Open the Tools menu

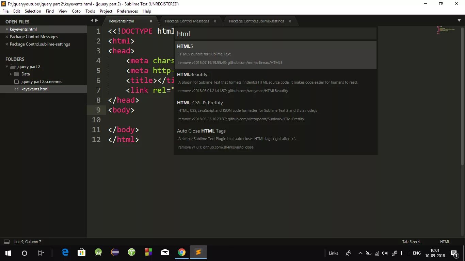(x=90, y=11)
